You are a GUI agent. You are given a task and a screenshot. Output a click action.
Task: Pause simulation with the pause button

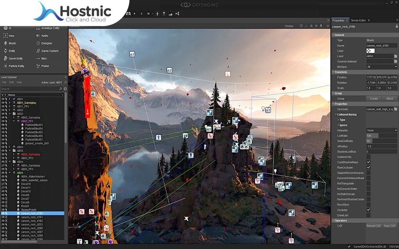click(141, 14)
